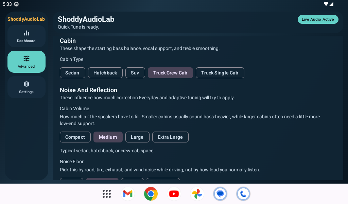Switch to the Dashboard tab label
The height and width of the screenshot is (204, 348).
pyautogui.click(x=26, y=41)
